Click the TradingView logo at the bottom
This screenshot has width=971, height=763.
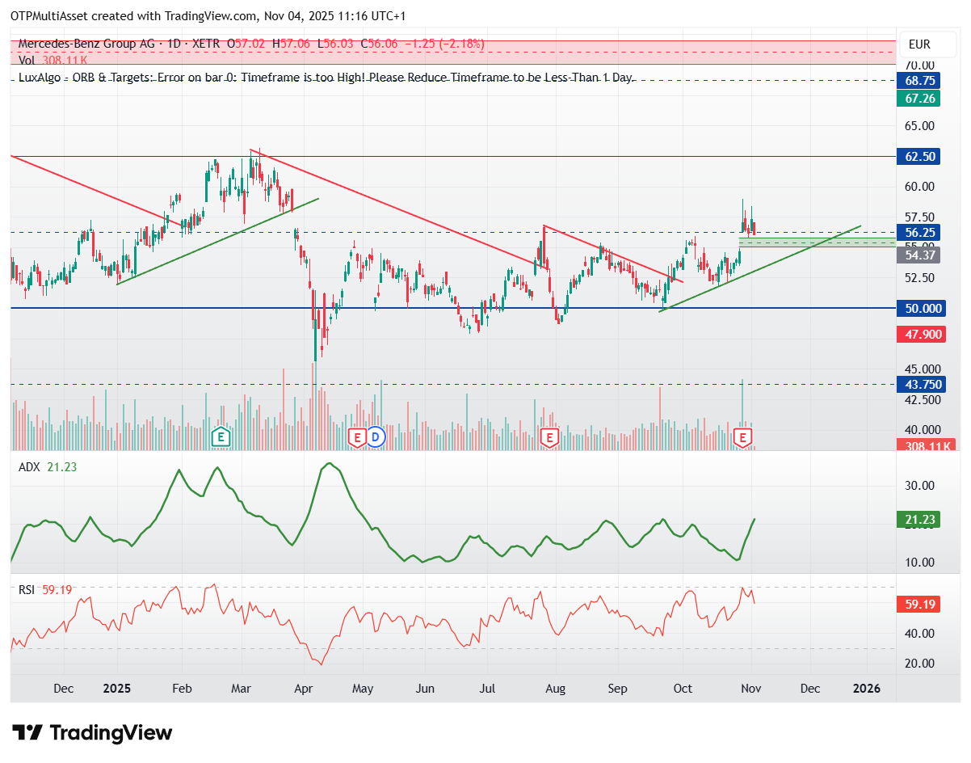(x=94, y=733)
